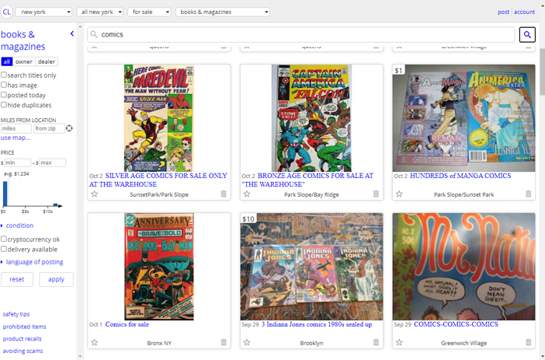
Task: Open the CL craigslist home logo
Action: coord(7,12)
